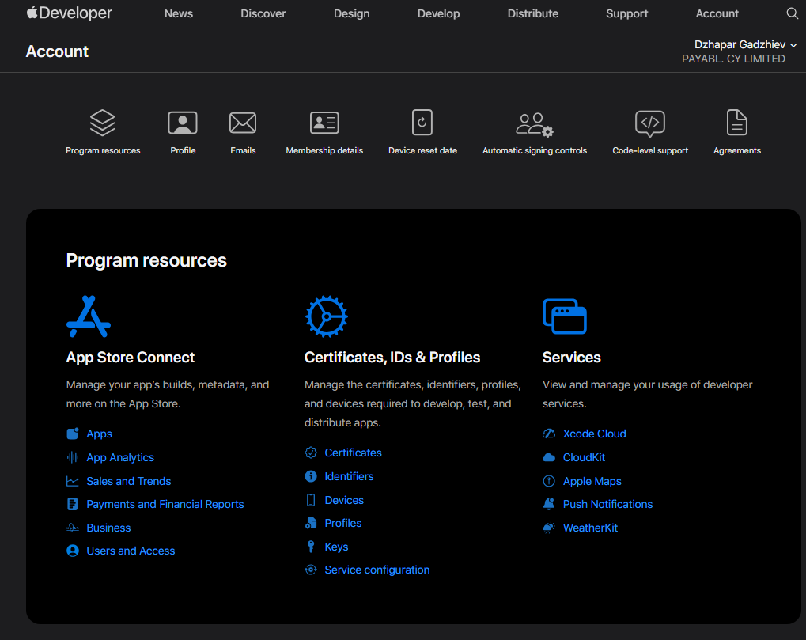Open the Service configuration link
Image resolution: width=806 pixels, height=640 pixels.
click(377, 570)
